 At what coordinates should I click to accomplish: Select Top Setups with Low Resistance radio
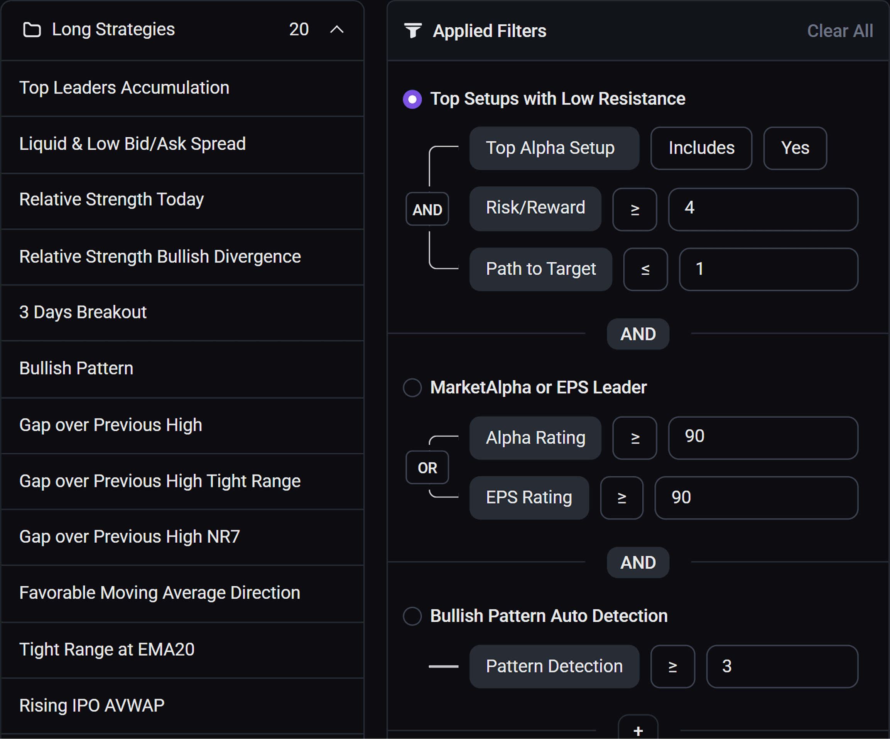click(x=412, y=99)
